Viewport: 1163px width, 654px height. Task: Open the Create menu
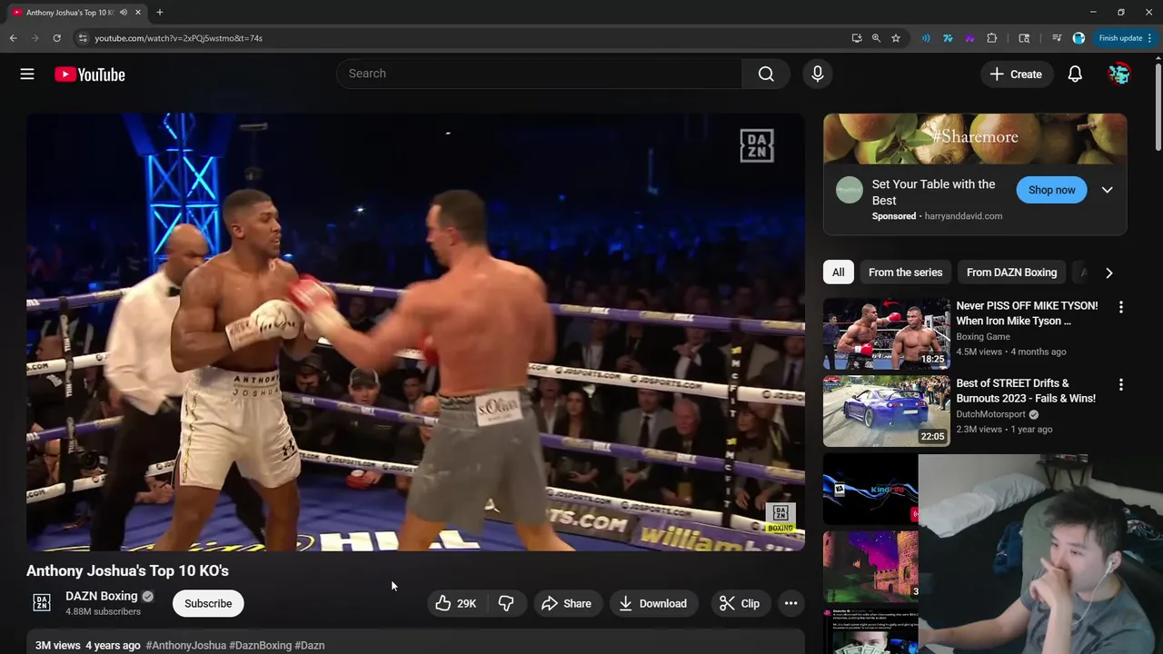[x=1017, y=74]
